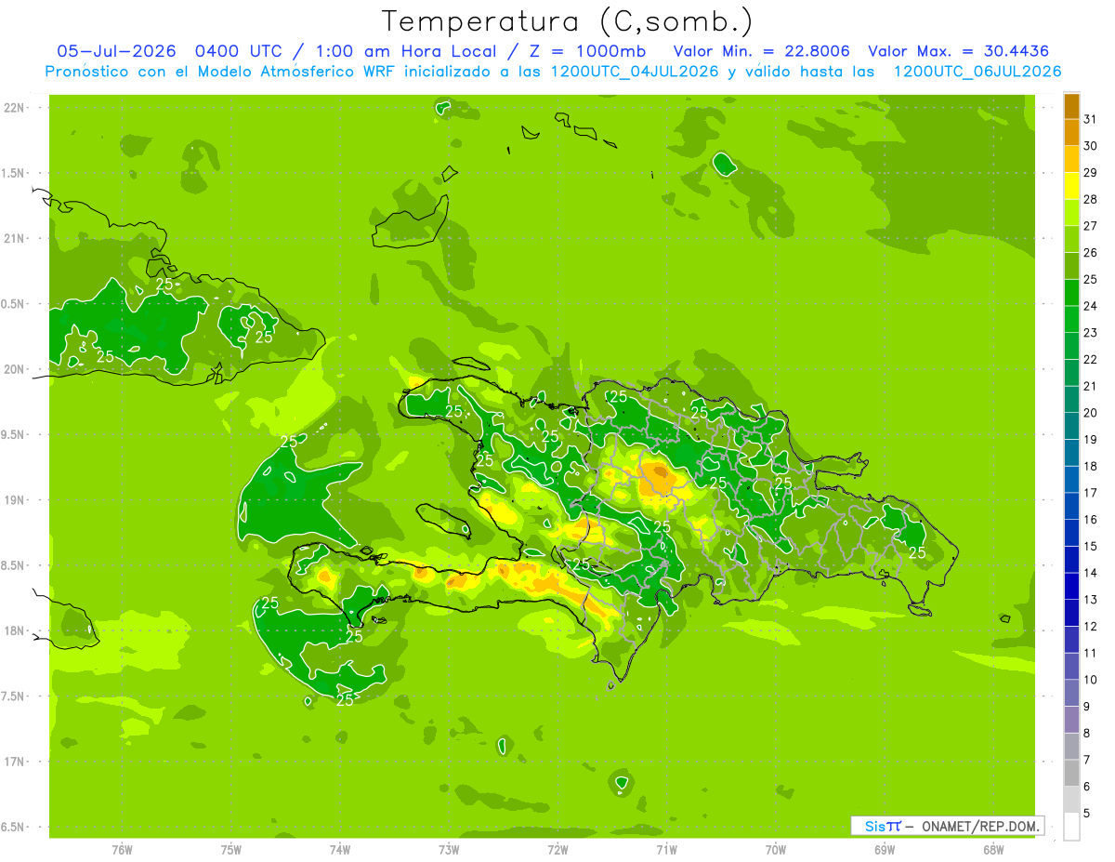Click colorbar label "30"
Viewport: 1115px width, 862px height.
[x=1090, y=146]
